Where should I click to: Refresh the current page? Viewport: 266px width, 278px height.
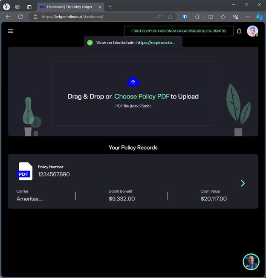[x=20, y=17]
